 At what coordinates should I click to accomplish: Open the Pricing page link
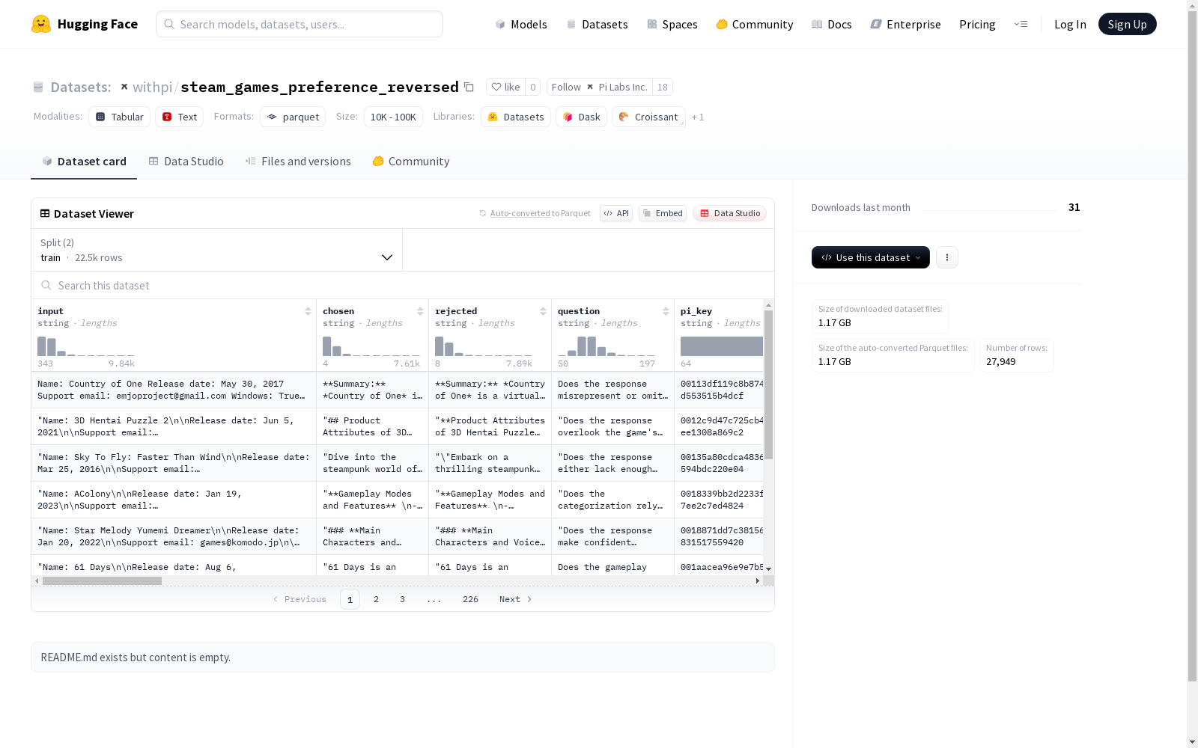click(977, 24)
